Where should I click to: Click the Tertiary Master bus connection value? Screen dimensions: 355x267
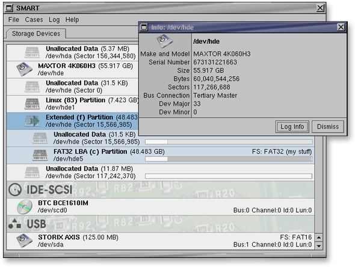coord(215,96)
